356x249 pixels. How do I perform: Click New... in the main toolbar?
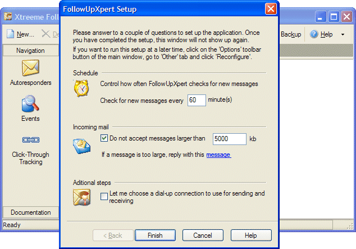click(x=25, y=34)
